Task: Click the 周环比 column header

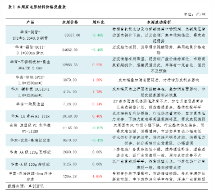Action: click(98, 22)
